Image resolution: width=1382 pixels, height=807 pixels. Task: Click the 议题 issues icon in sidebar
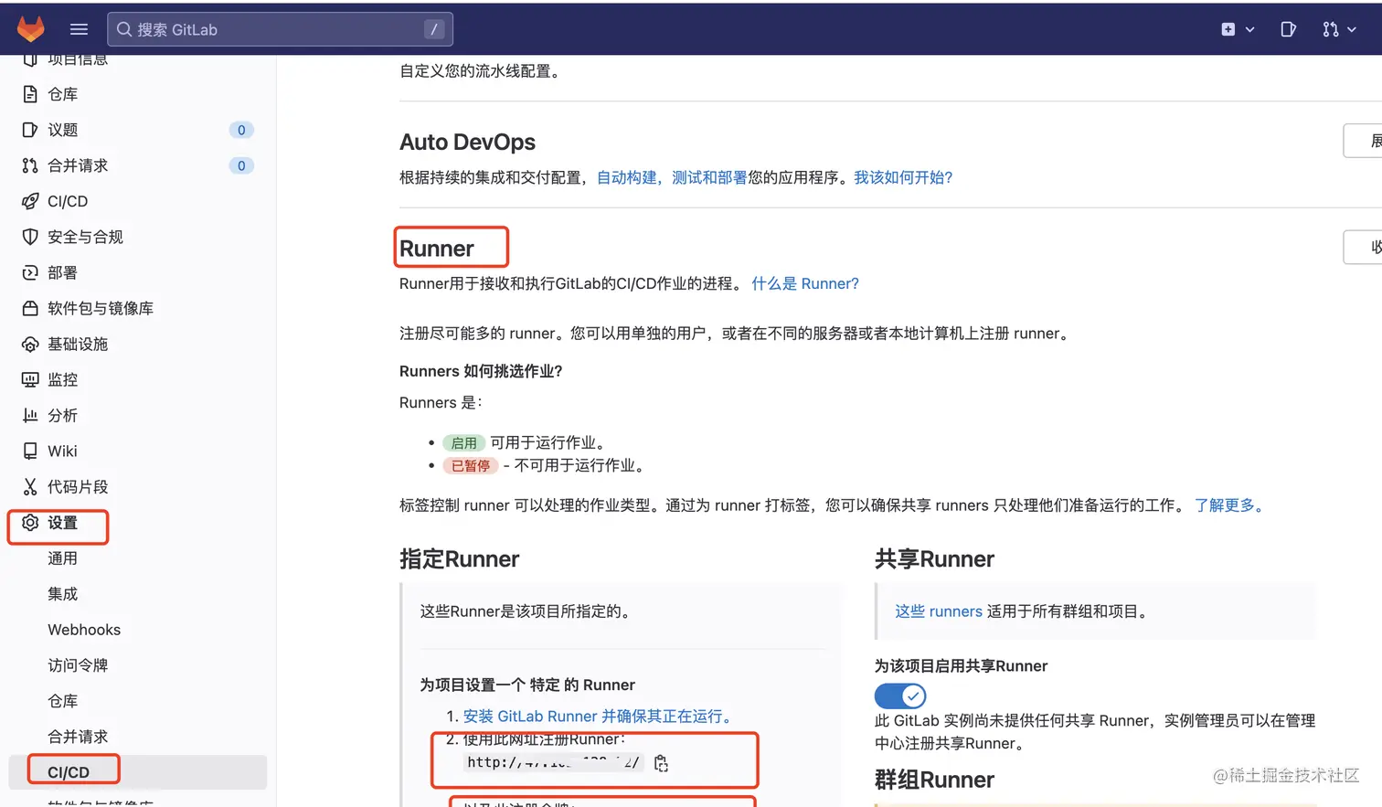(x=30, y=130)
